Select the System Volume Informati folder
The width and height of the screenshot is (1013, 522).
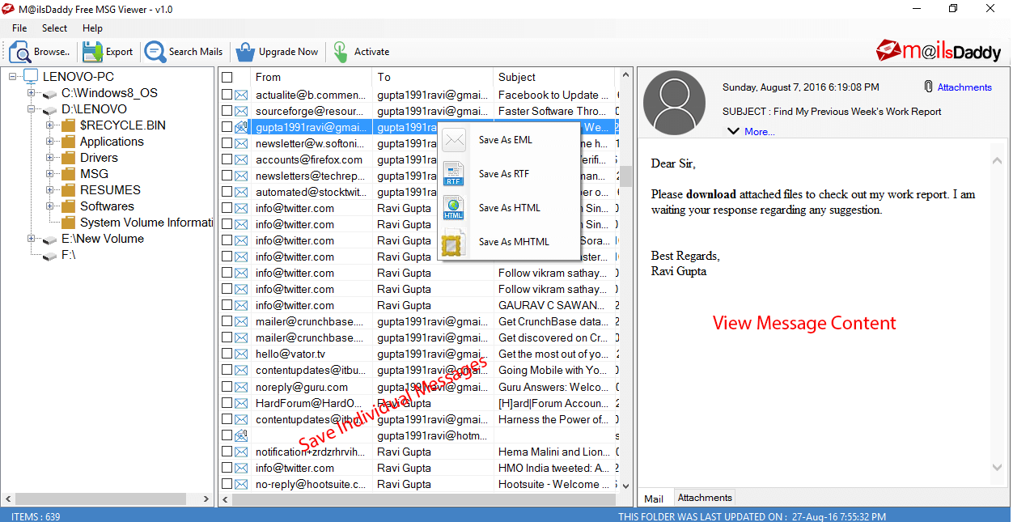146,223
